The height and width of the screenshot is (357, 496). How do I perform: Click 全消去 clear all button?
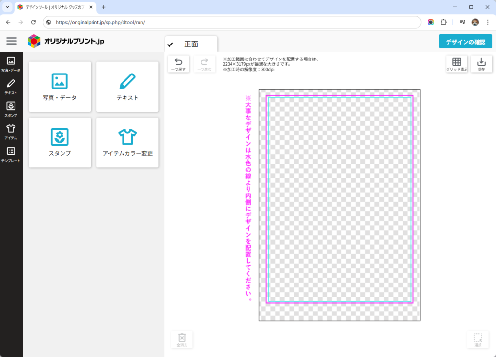(x=182, y=340)
